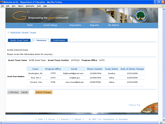Click the arrow icon on the Summary tab

pyautogui.click(x=34, y=40)
